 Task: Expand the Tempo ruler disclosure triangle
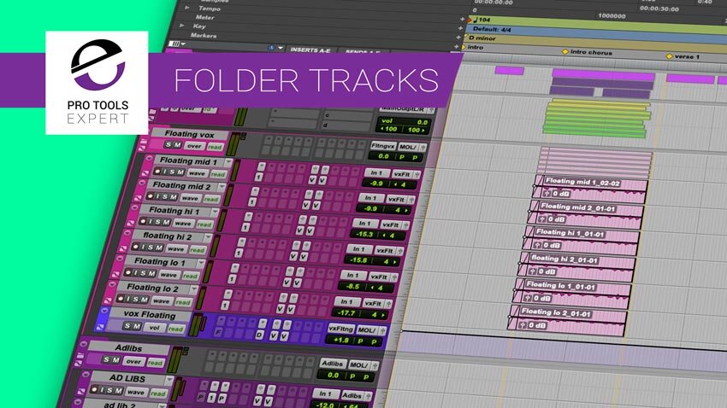point(187,8)
